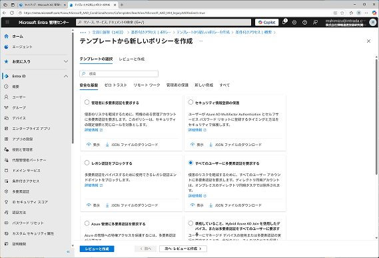Open アプリの登録 in the sidebar
379x258 pixels.
(23, 139)
